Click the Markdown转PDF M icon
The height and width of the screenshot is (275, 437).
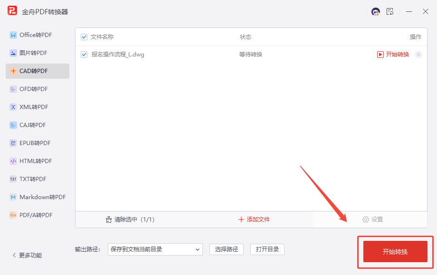coord(13,197)
